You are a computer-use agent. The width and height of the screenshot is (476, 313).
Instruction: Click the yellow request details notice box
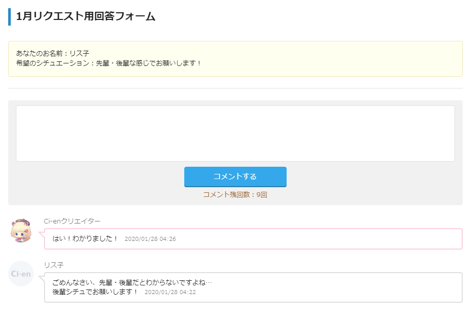[235, 59]
